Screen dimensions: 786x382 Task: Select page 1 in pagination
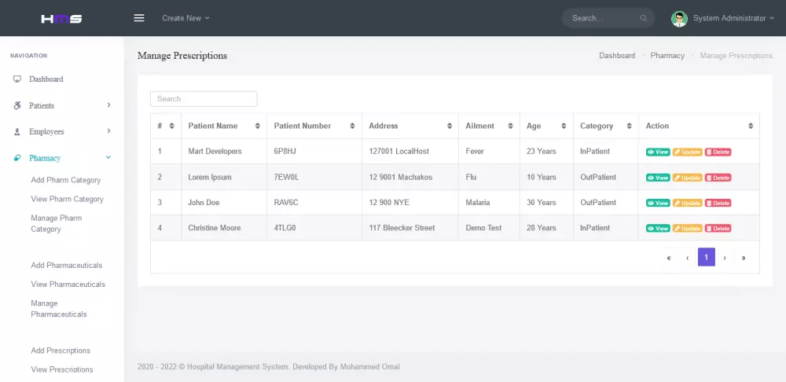click(707, 257)
